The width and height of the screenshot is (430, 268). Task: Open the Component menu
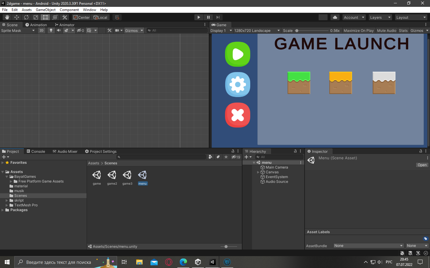[69, 10]
